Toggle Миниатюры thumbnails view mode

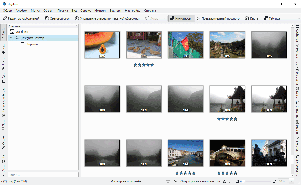[x=182, y=18]
